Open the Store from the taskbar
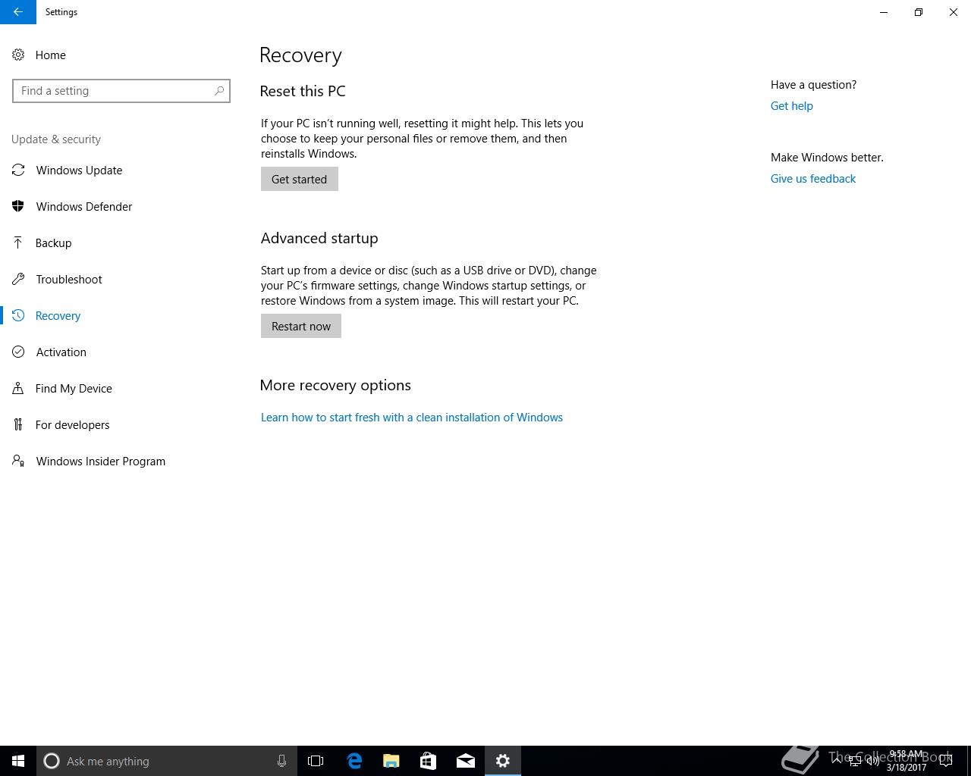This screenshot has width=971, height=776. 428,761
